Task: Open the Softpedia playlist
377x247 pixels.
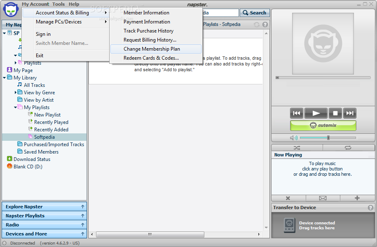Action: (44, 137)
